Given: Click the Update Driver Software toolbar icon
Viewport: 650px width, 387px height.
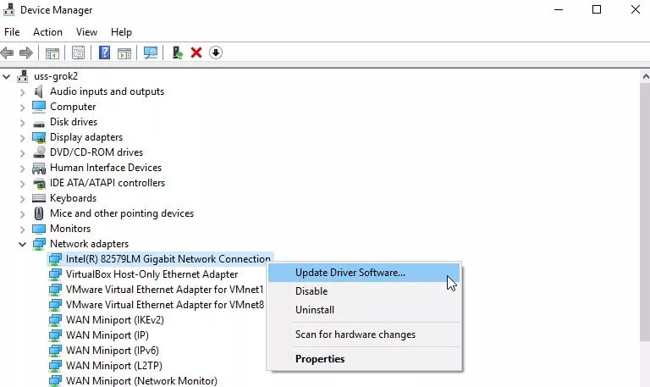Looking at the screenshot, I should click(178, 53).
